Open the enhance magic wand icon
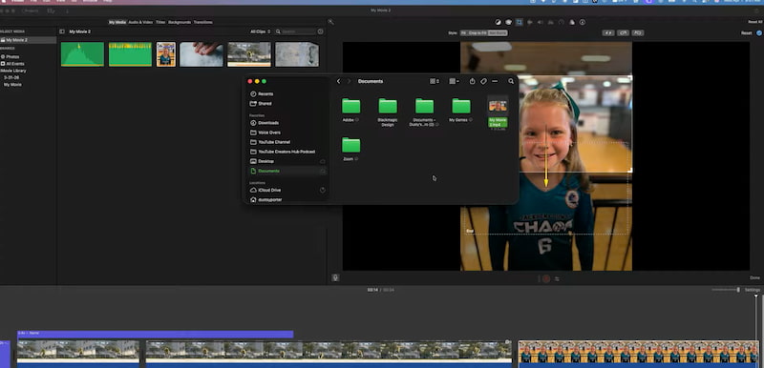 pos(330,22)
